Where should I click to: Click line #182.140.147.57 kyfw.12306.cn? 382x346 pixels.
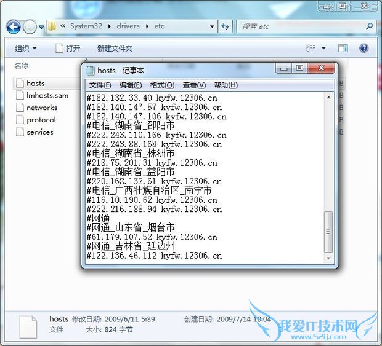point(155,107)
